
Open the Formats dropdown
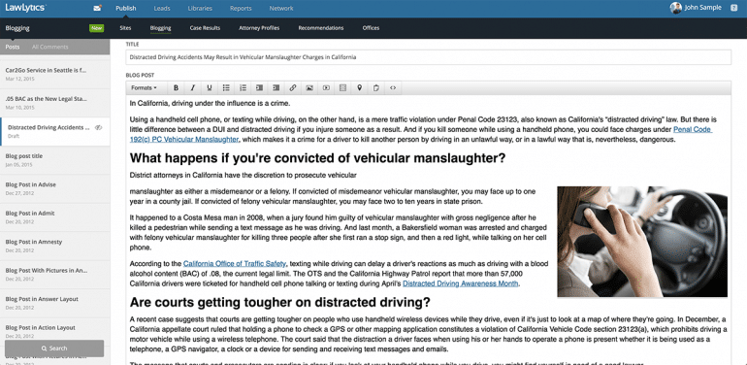[x=144, y=87]
